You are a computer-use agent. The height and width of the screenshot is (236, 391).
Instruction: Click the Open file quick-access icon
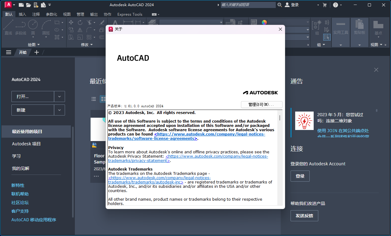point(28,5)
